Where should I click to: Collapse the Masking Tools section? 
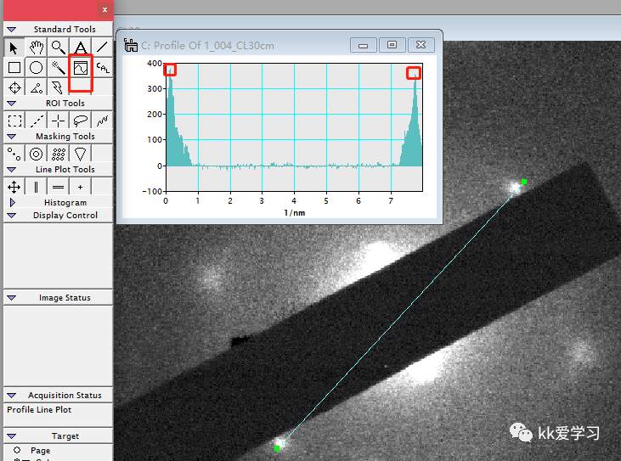[x=11, y=137]
